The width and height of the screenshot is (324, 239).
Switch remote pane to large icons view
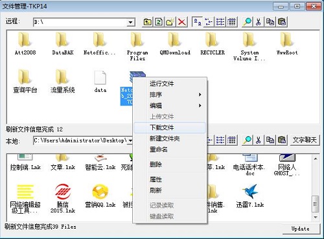(x=197, y=22)
